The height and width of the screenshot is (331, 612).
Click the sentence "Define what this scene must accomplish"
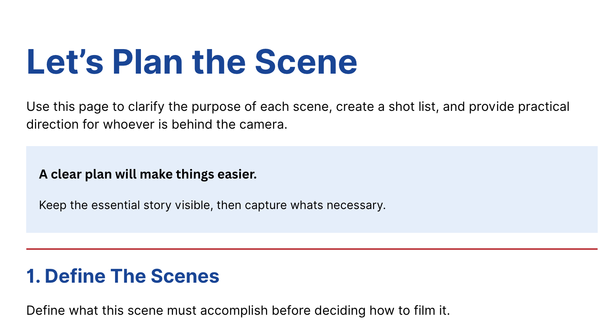tap(238, 310)
